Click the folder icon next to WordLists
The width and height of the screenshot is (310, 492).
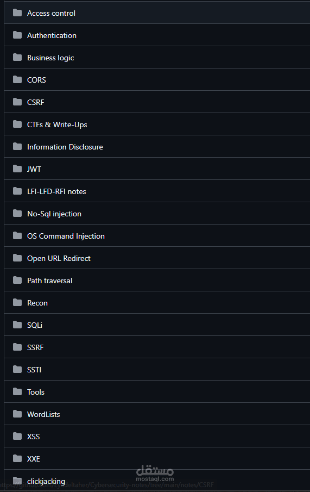[17, 414]
